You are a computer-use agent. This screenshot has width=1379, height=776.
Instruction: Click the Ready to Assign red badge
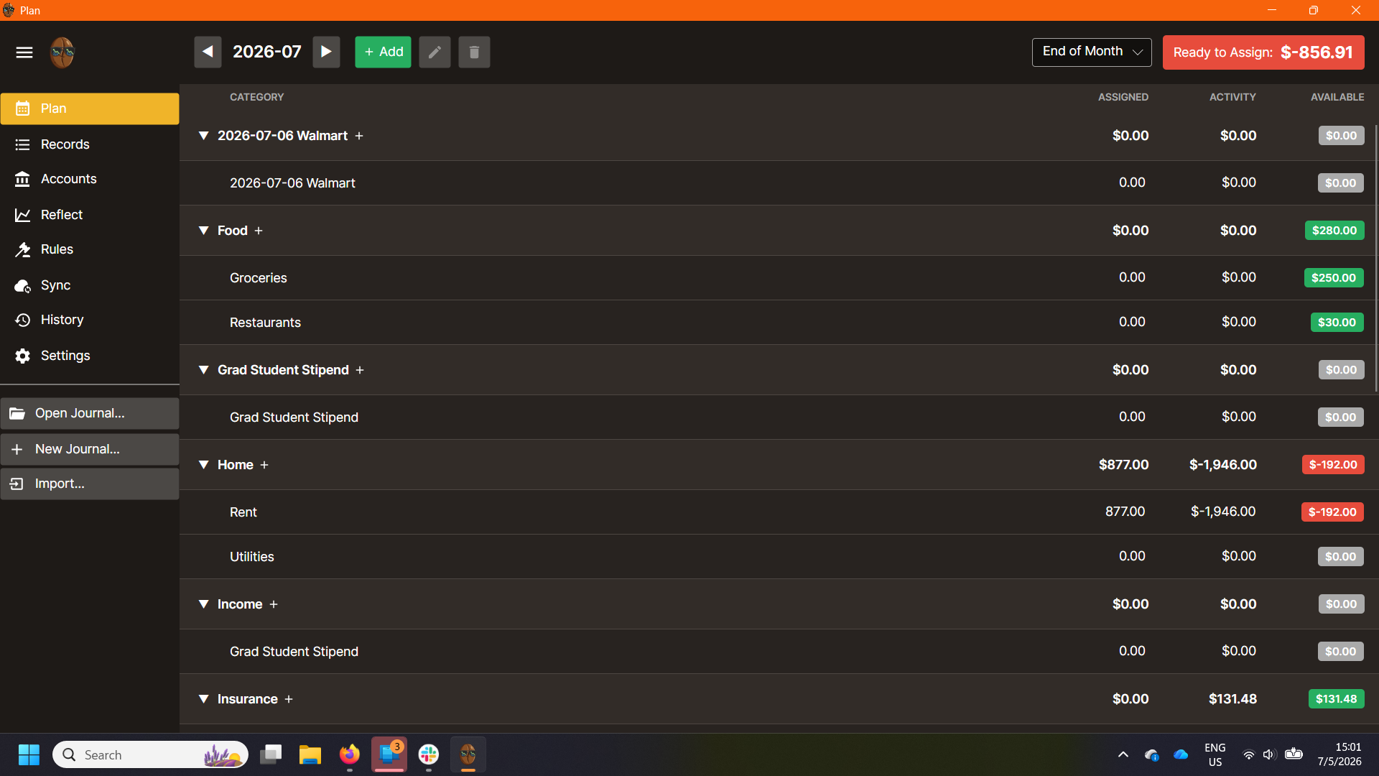[1263, 52]
